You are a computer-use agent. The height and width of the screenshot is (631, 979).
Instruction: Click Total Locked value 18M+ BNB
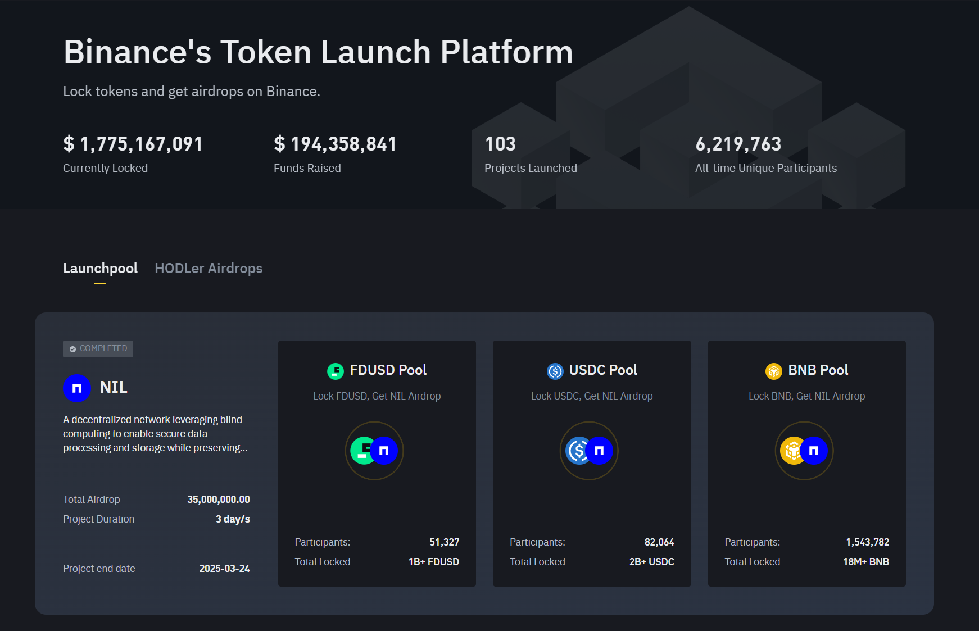(x=866, y=562)
